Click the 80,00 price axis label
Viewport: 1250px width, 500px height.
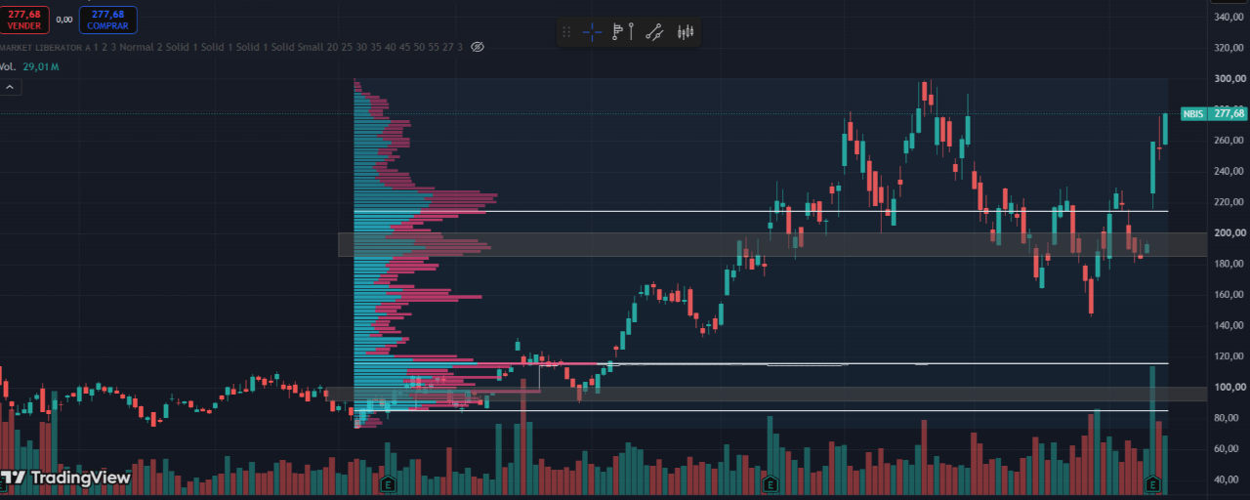[1229, 418]
